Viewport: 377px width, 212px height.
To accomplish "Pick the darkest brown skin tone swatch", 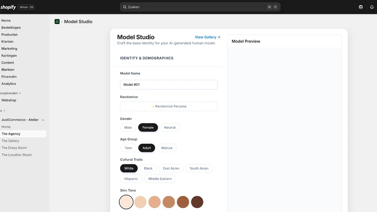I will coord(197,202).
